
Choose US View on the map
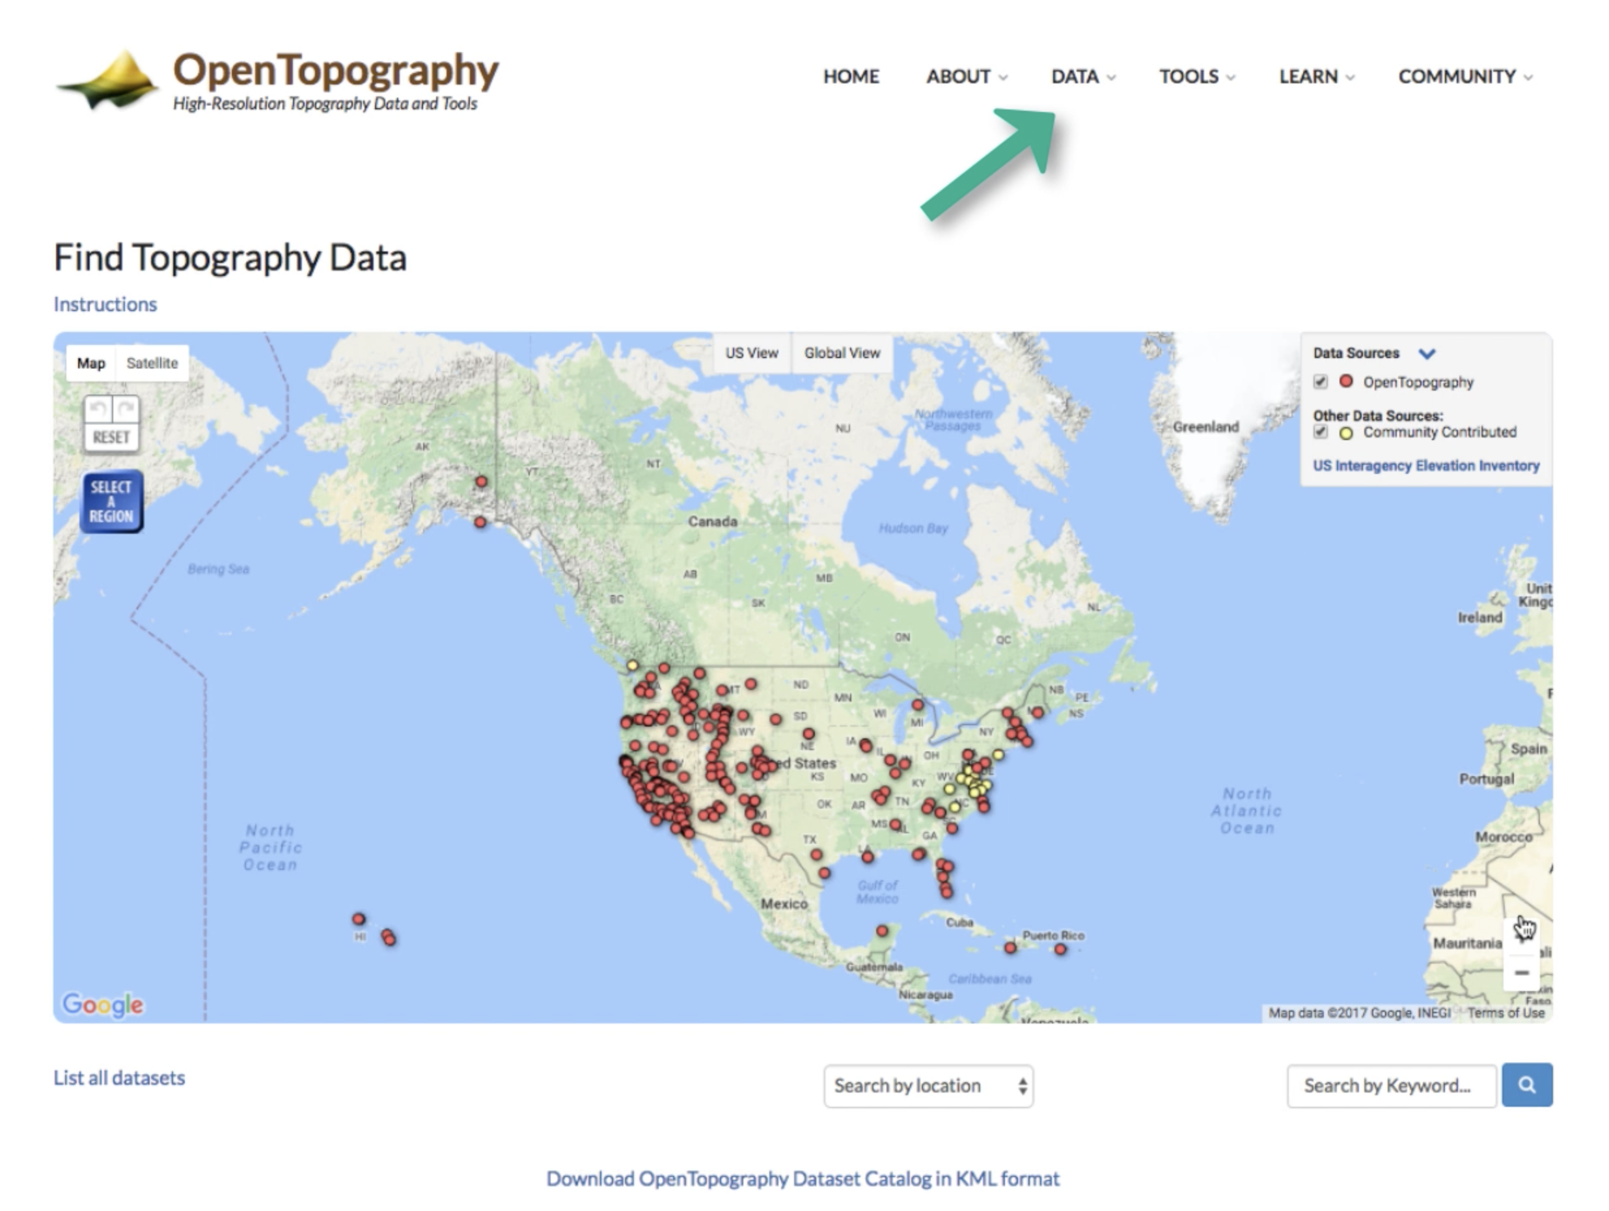[751, 353]
